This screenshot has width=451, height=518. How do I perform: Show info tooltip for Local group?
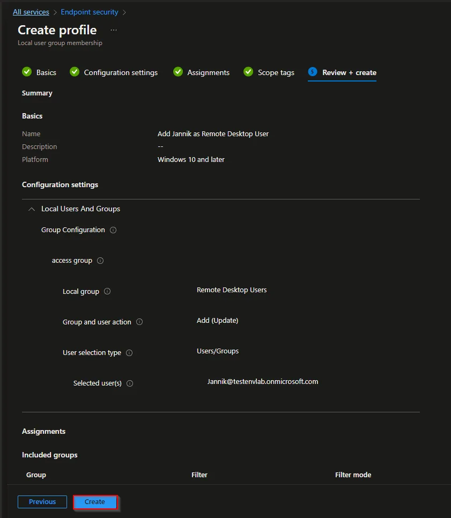coord(107,291)
